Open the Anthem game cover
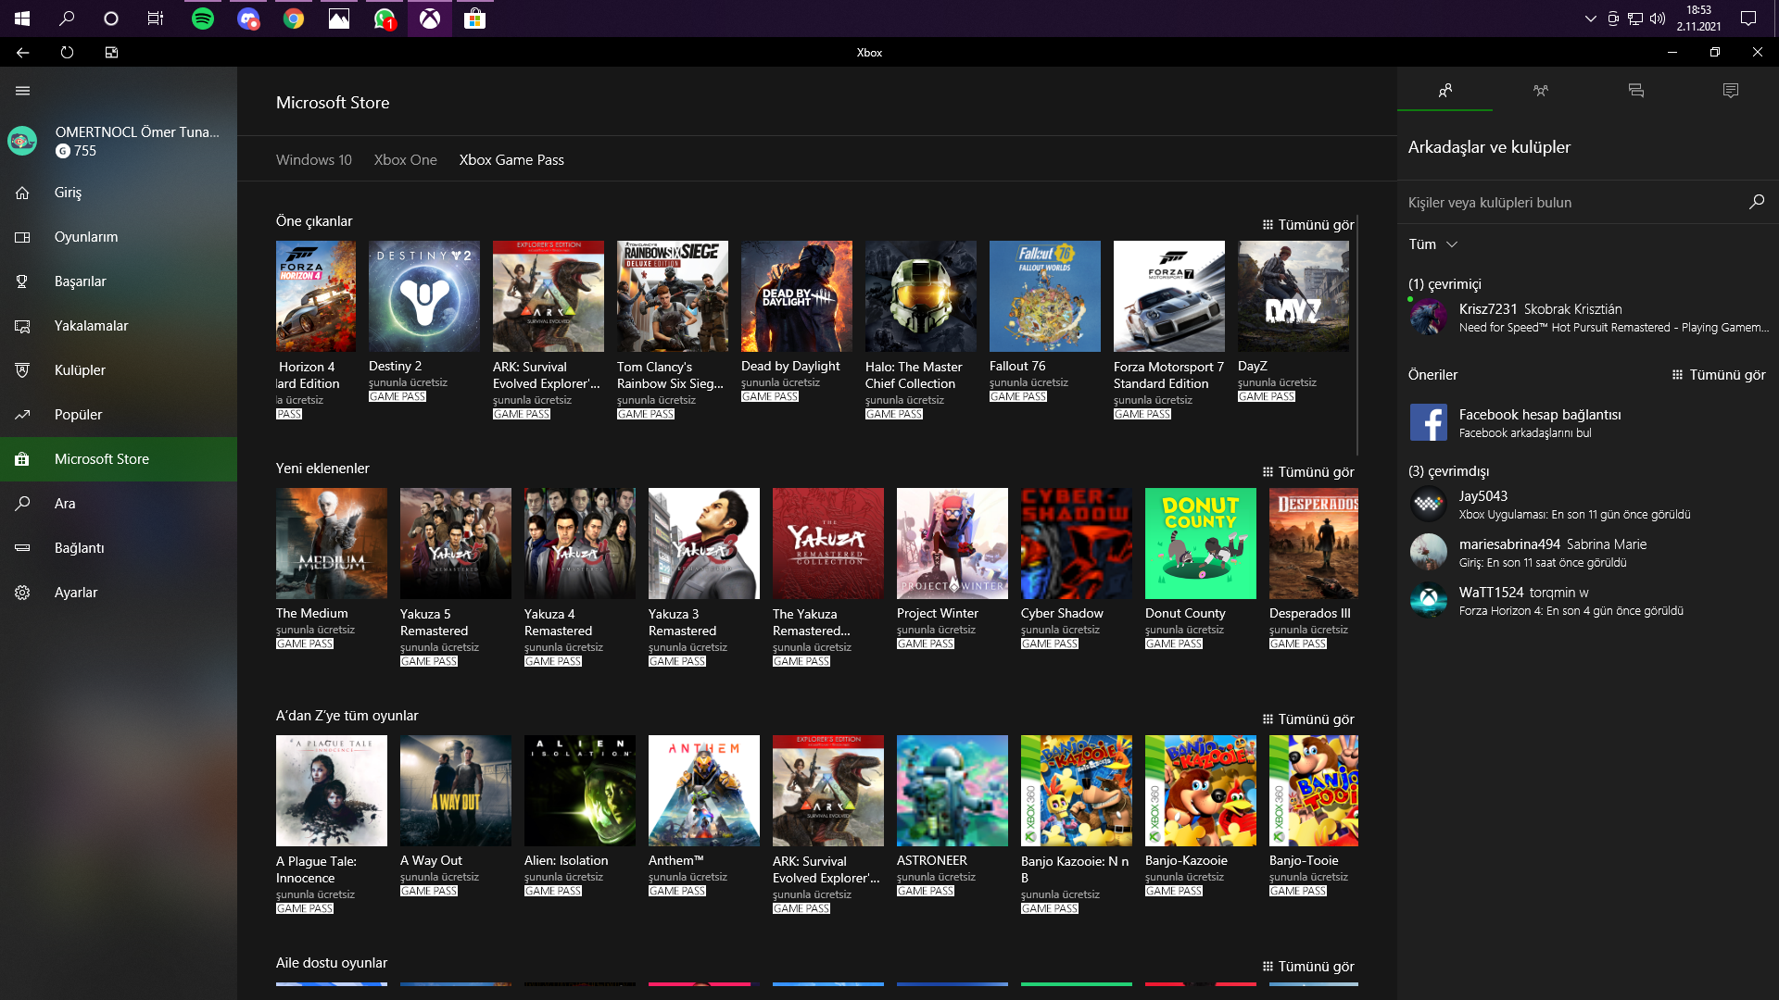Image resolution: width=1779 pixels, height=1000 pixels. click(x=704, y=791)
